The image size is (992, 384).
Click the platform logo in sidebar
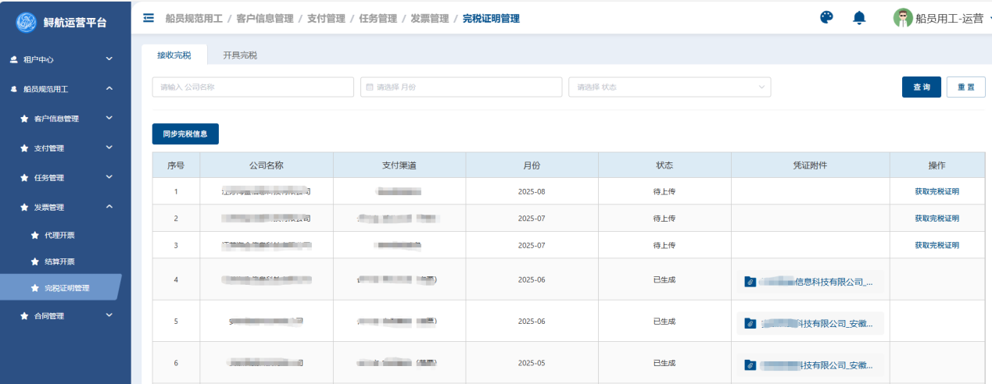pos(27,23)
